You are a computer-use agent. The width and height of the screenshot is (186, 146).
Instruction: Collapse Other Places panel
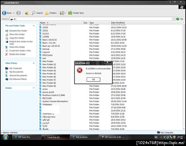(x=34, y=63)
